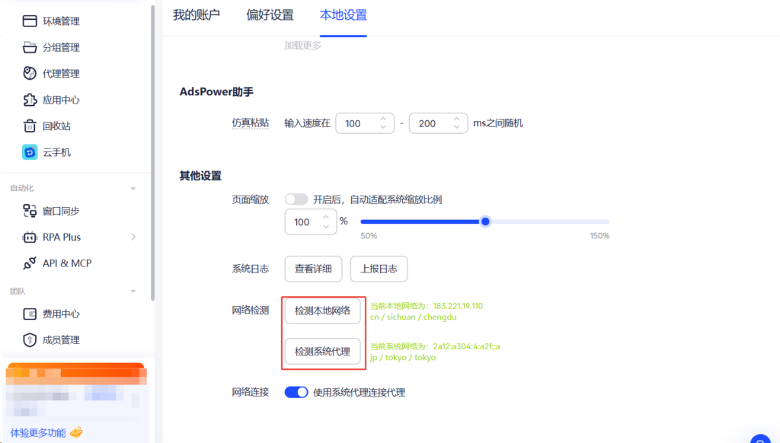
Task: Click the API & MCP plug icon
Action: [x=30, y=263]
